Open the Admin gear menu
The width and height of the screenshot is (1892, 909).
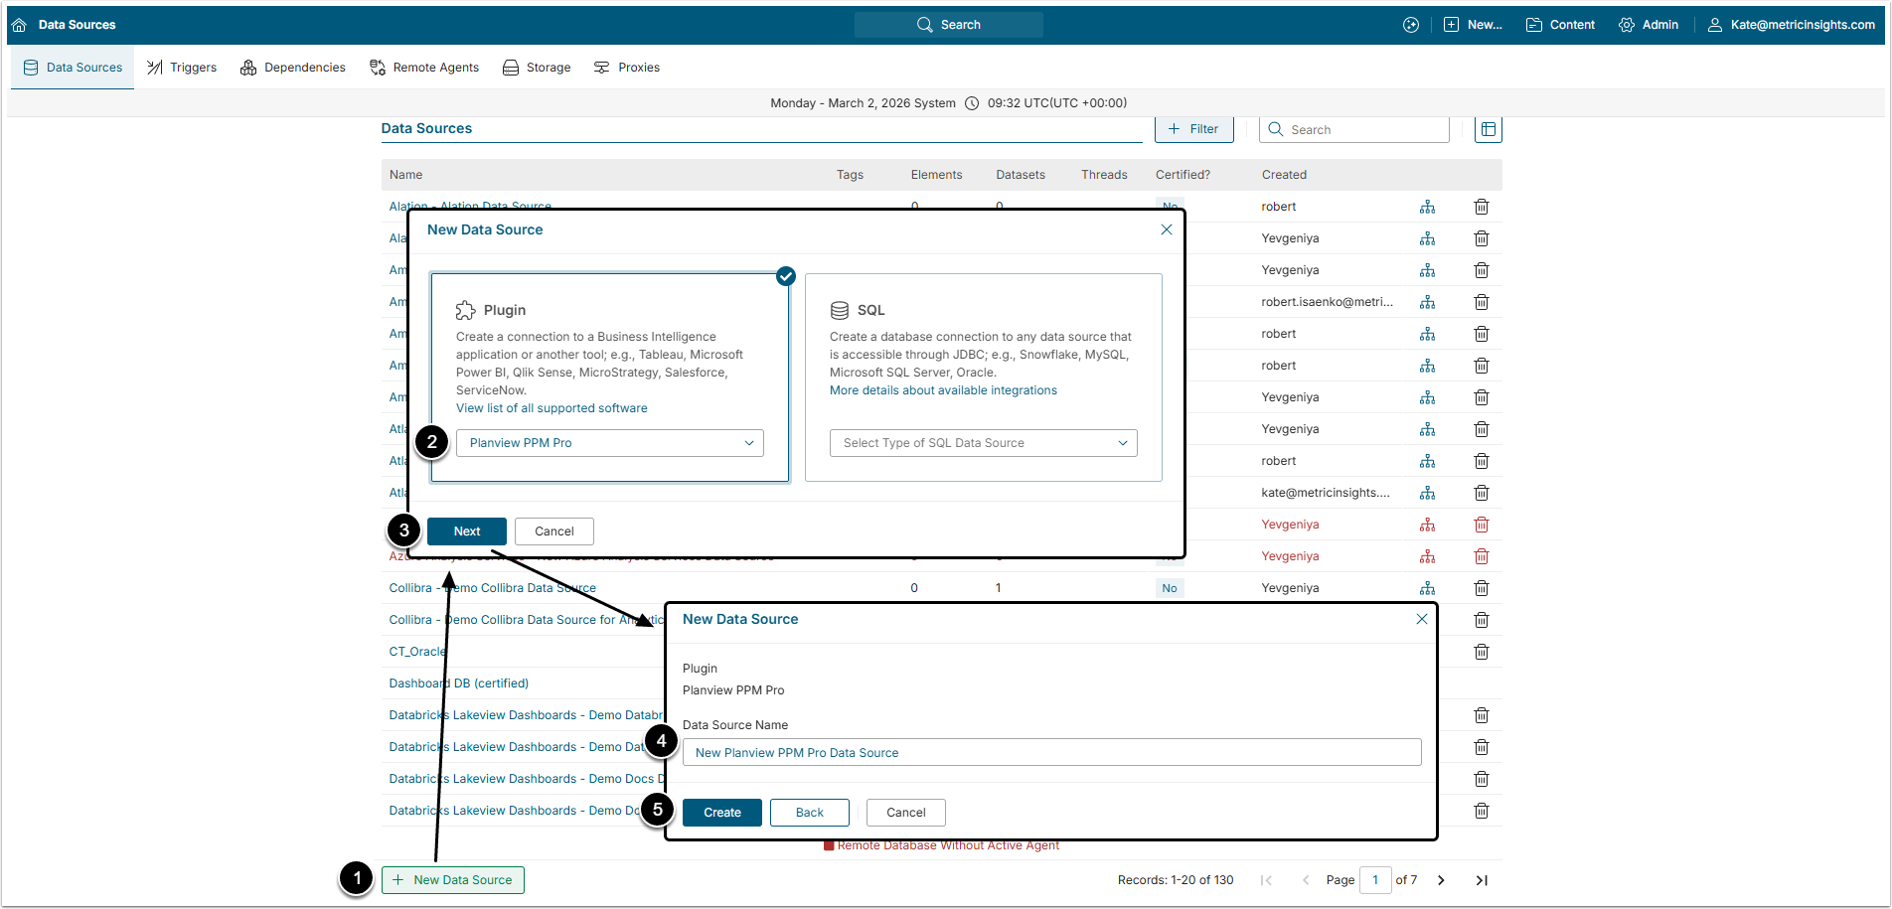(1649, 25)
